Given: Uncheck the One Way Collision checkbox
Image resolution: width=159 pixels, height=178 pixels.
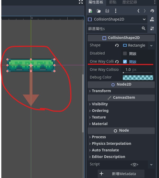Looking at the screenshot, I should (x=125, y=62).
